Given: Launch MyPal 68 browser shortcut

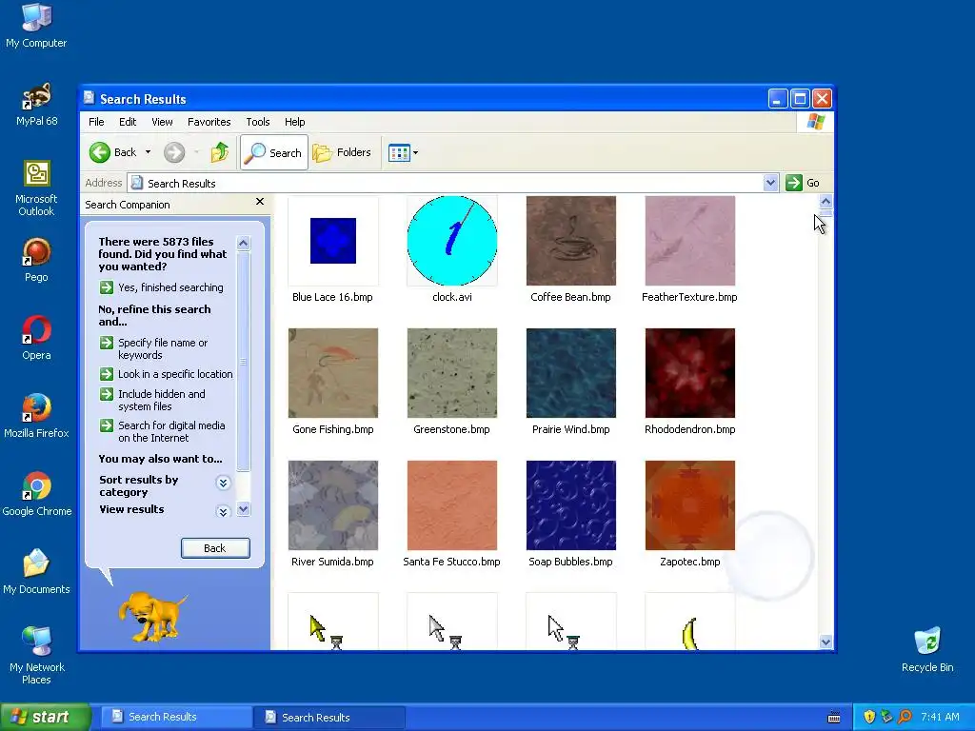Looking at the screenshot, I should pyautogui.click(x=36, y=104).
